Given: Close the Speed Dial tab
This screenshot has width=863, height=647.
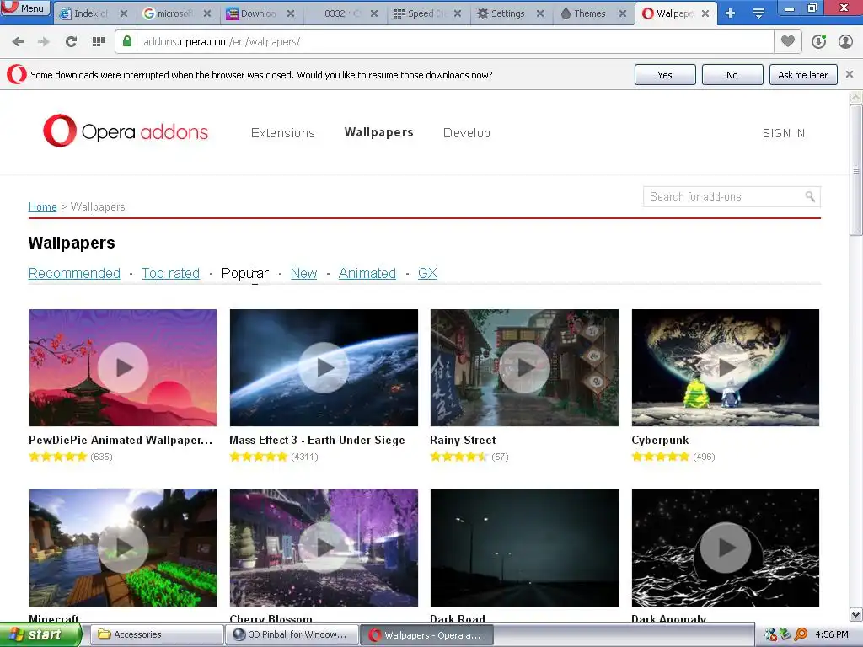Looking at the screenshot, I should [x=458, y=13].
